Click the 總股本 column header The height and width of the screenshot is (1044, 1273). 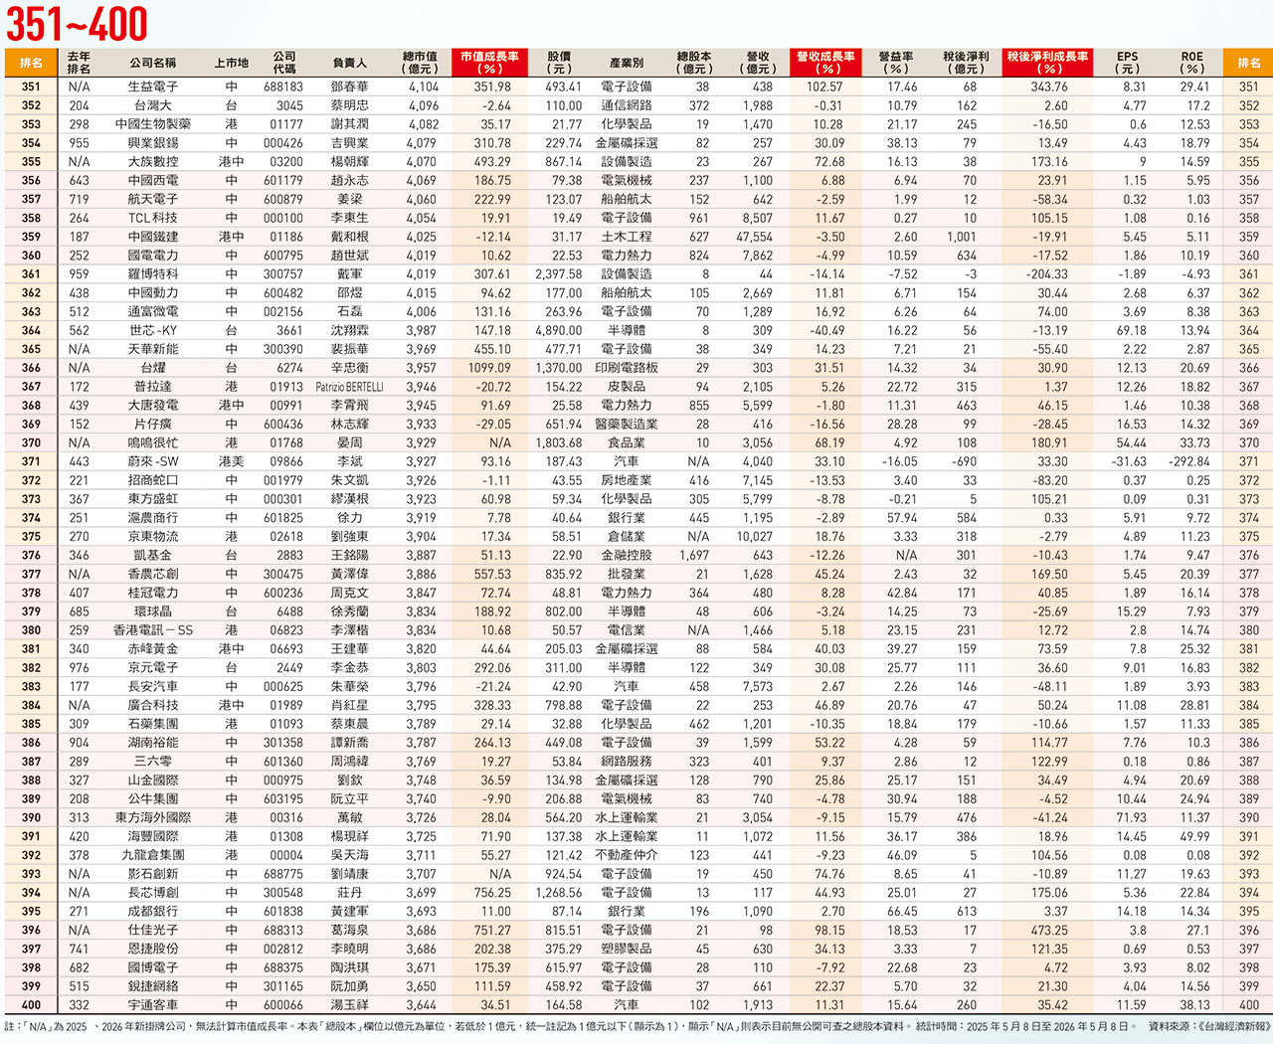[694, 63]
